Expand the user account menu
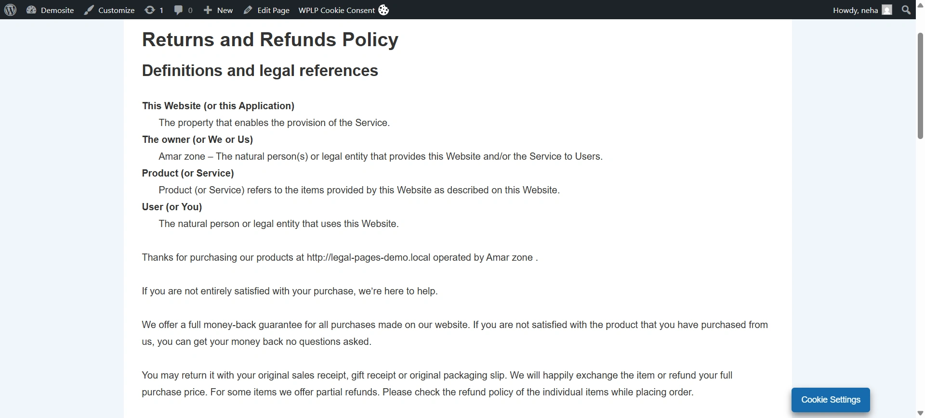The height and width of the screenshot is (418, 925). (862, 10)
